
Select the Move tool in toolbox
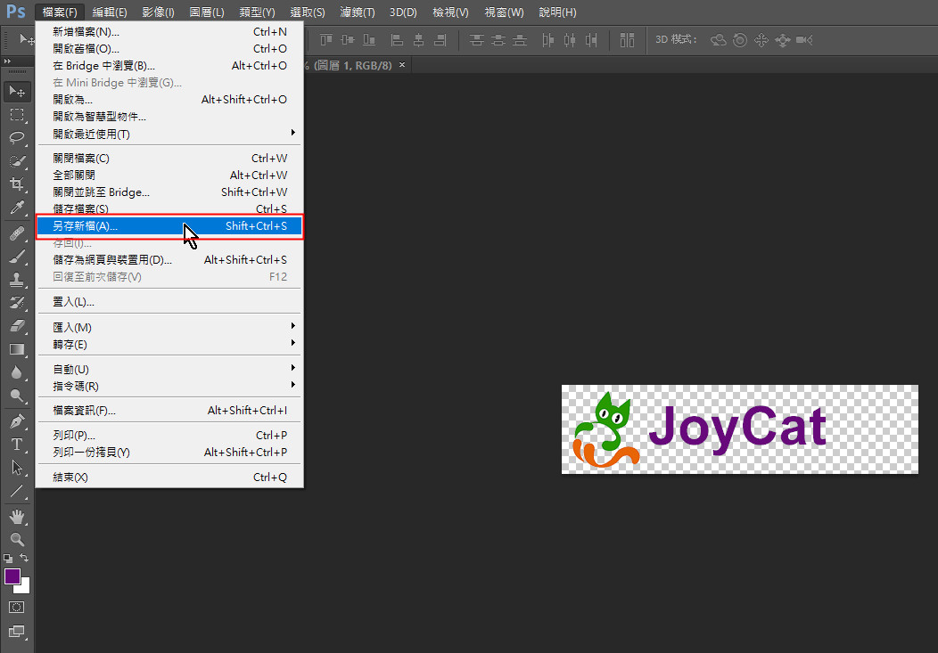[17, 92]
